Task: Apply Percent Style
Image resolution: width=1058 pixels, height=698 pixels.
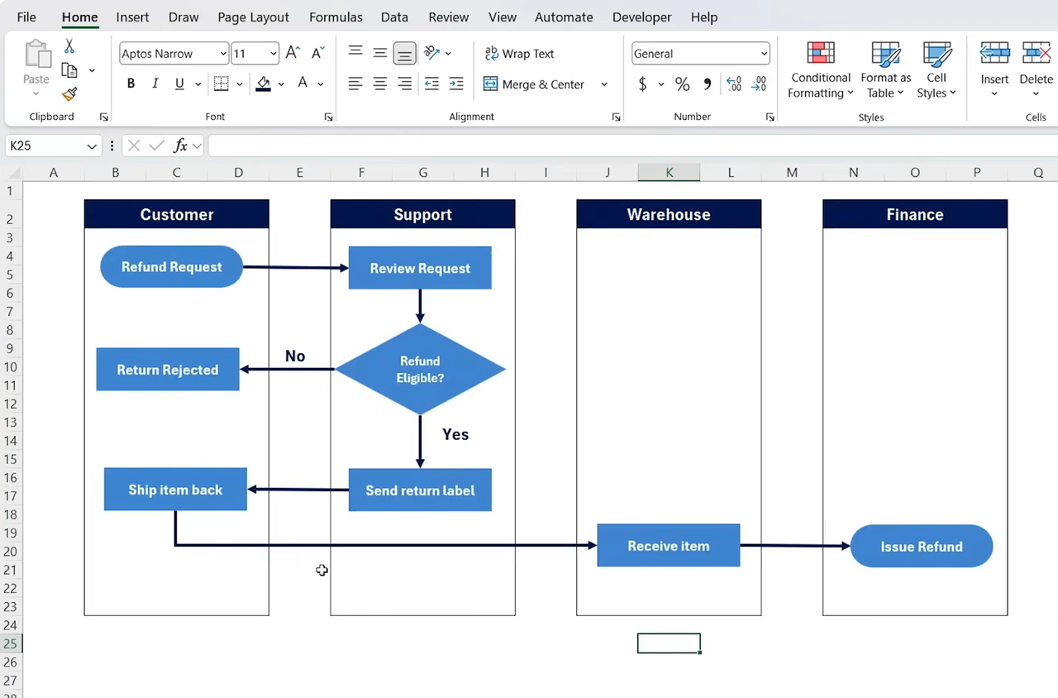Action: point(682,84)
